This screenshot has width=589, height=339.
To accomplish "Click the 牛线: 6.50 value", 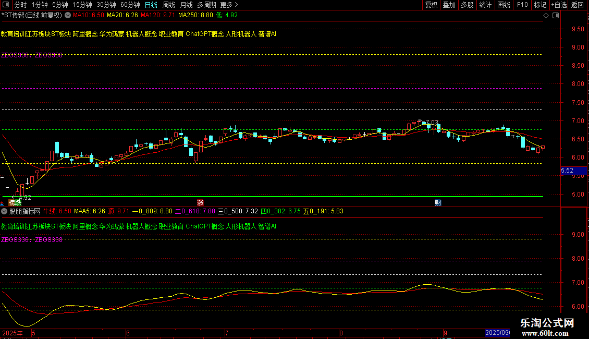I will click(57, 211).
